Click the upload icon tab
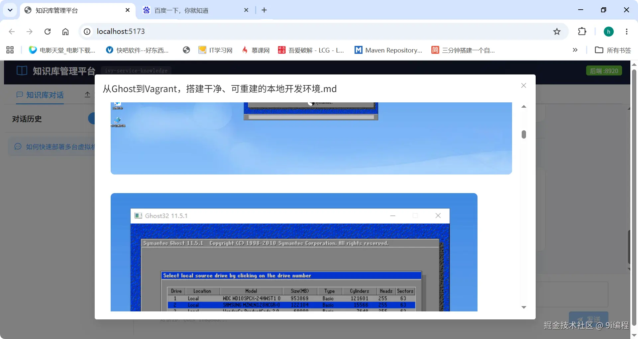 click(87, 95)
